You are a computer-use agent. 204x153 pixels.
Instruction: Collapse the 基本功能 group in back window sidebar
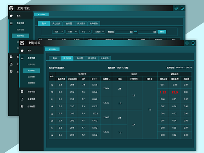(x=20, y=23)
